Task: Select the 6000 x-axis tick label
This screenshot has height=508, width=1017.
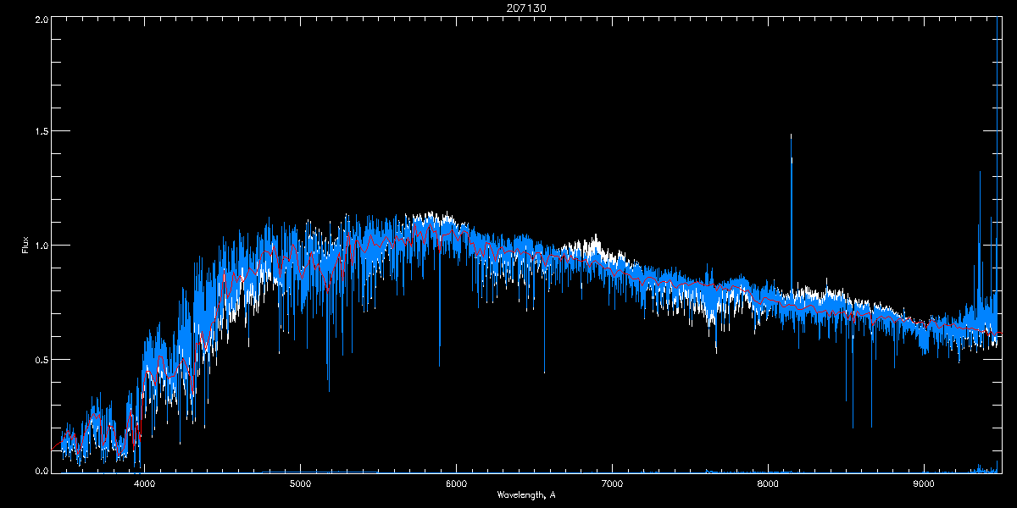Action: coord(456,484)
